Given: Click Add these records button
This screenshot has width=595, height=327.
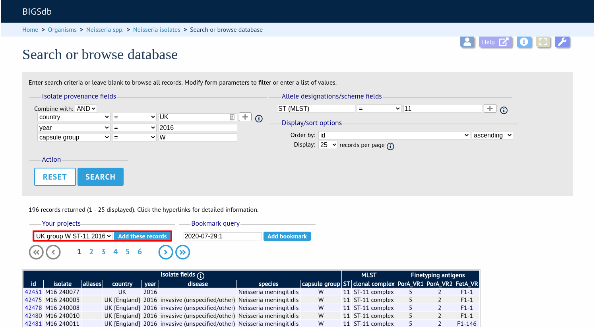Looking at the screenshot, I should [142, 236].
